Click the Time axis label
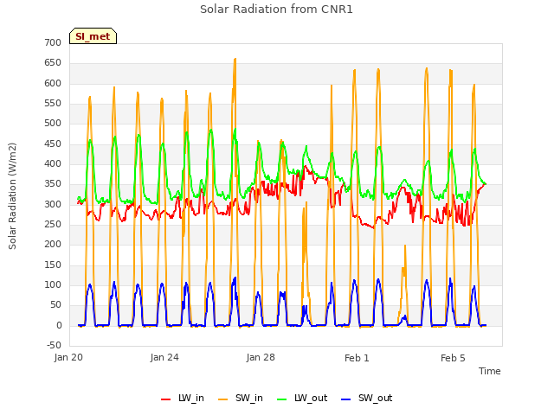Screen dimensions: 554x415 coord(490,371)
